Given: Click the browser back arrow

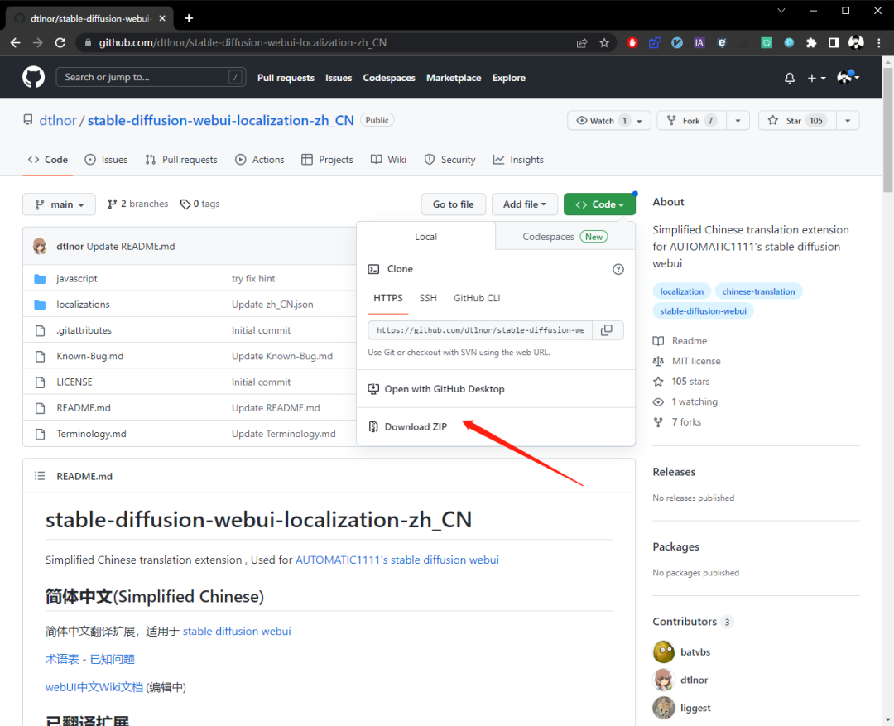Looking at the screenshot, I should [x=16, y=43].
